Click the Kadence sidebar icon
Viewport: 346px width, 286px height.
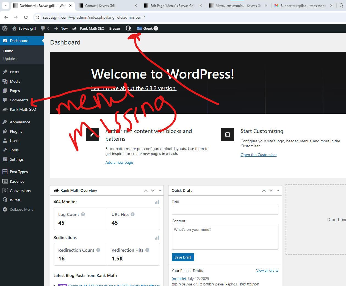pyautogui.click(x=5, y=181)
